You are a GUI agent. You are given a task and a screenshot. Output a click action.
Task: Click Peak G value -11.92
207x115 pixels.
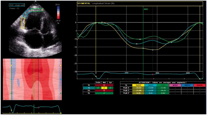(163, 88)
